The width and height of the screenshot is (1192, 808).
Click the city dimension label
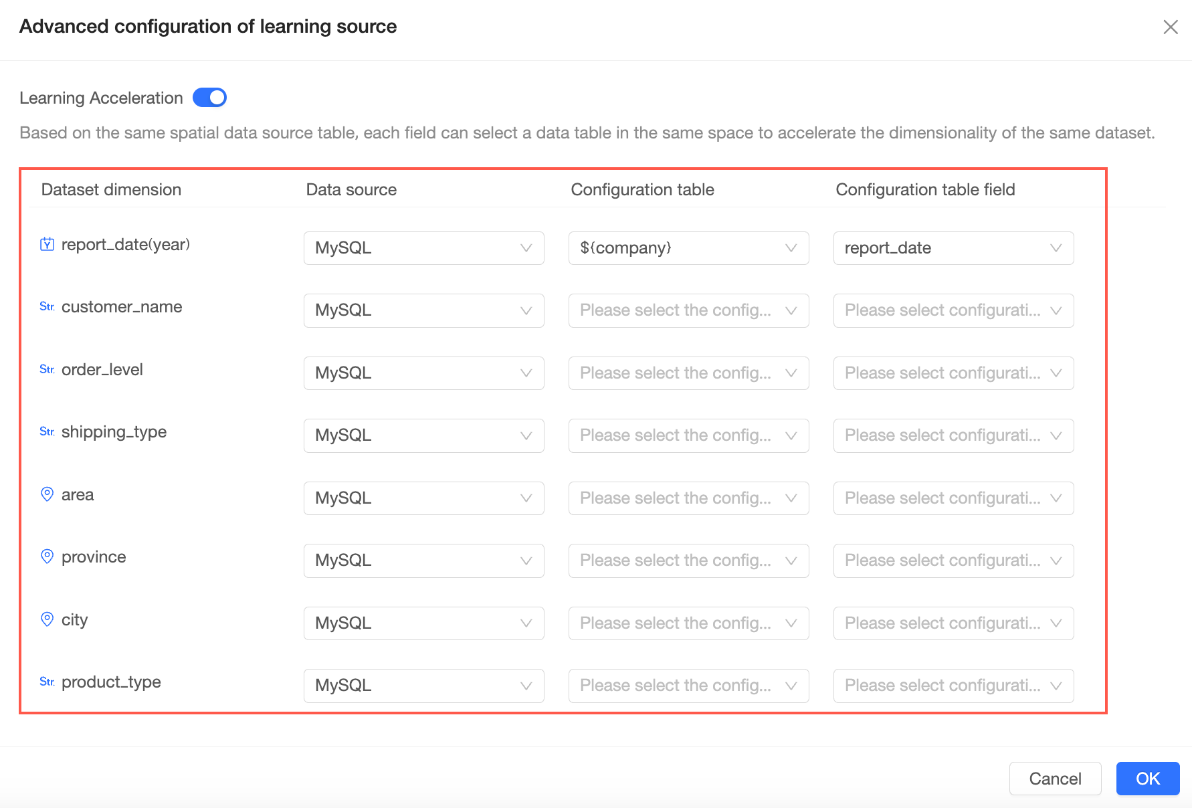pyautogui.click(x=75, y=620)
